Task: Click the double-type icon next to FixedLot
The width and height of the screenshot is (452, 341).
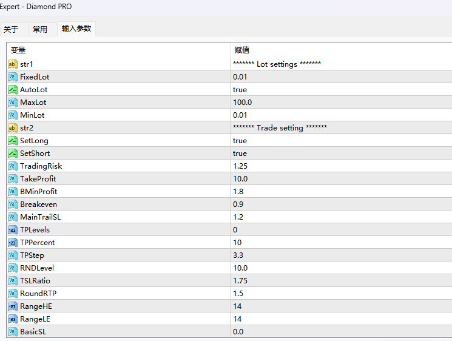Action: click(12, 77)
